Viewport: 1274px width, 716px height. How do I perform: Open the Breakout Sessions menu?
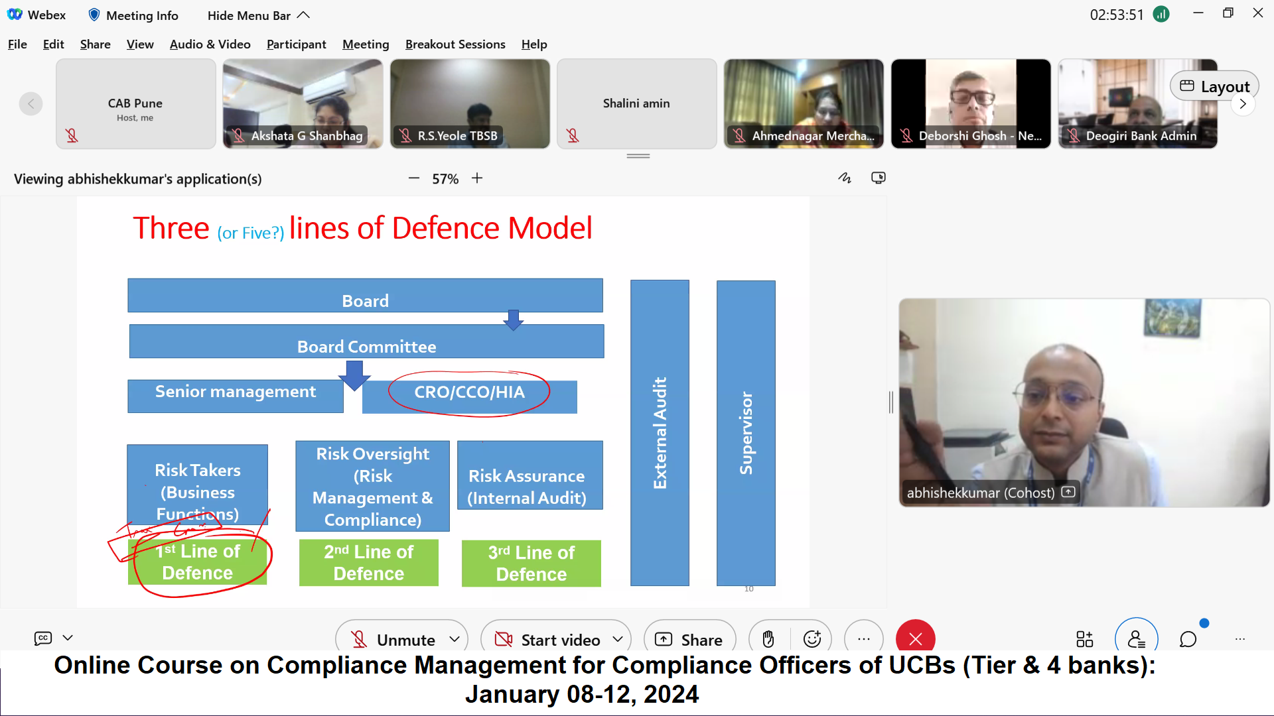[455, 44]
